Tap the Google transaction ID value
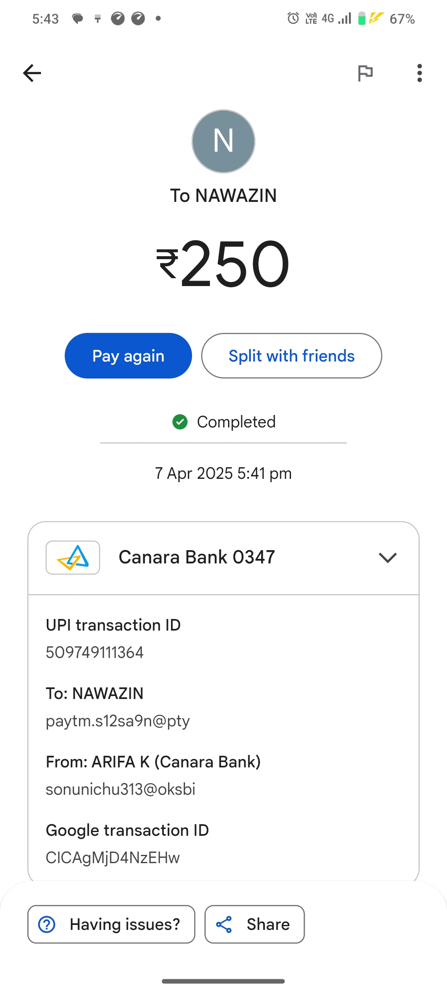 click(113, 858)
